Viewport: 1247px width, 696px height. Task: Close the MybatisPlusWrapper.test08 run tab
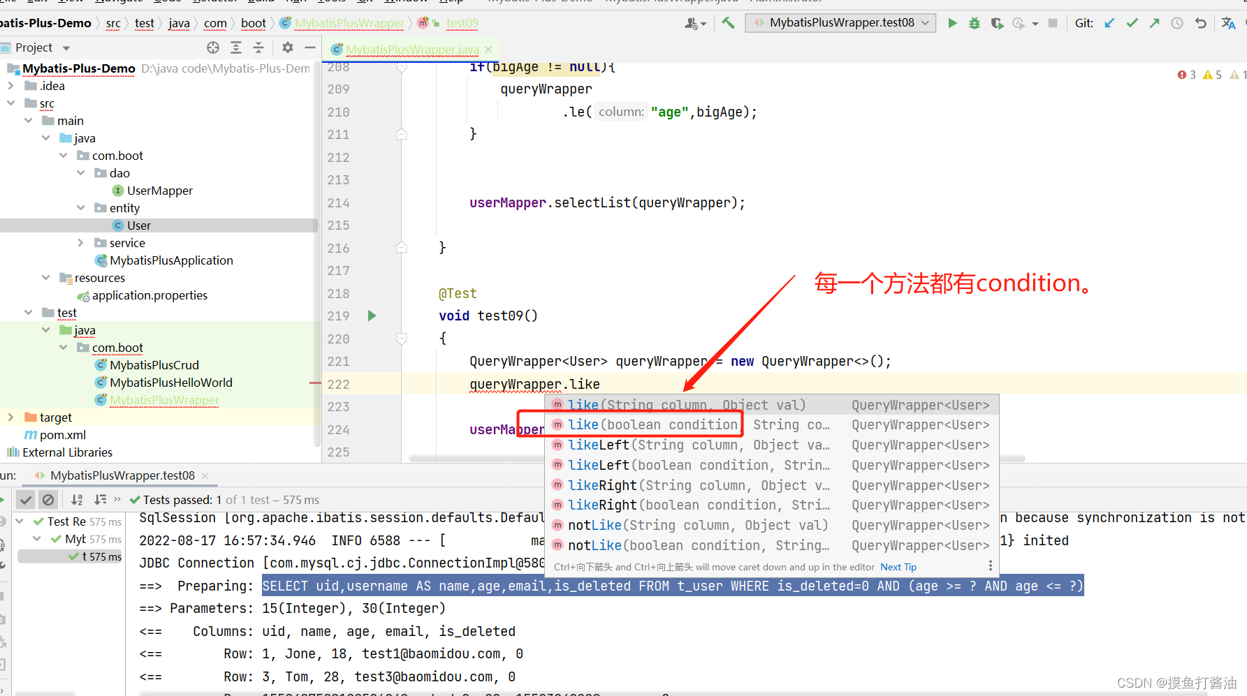tap(205, 475)
